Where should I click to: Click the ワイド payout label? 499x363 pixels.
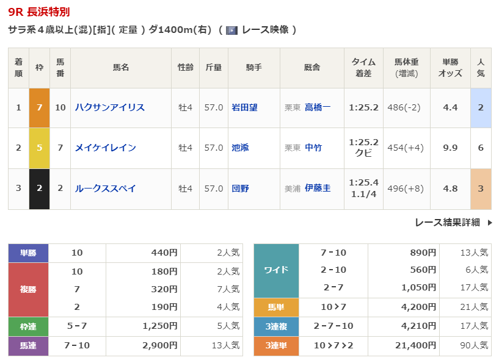[276, 270]
